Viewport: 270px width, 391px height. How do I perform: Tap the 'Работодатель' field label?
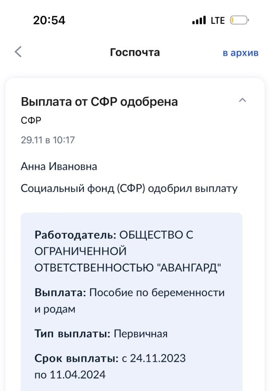pyautogui.click(x=76, y=235)
